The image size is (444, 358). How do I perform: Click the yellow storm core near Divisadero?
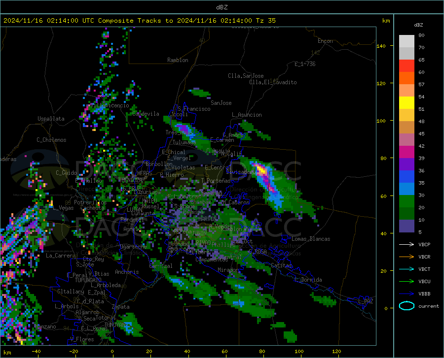pos(261,170)
